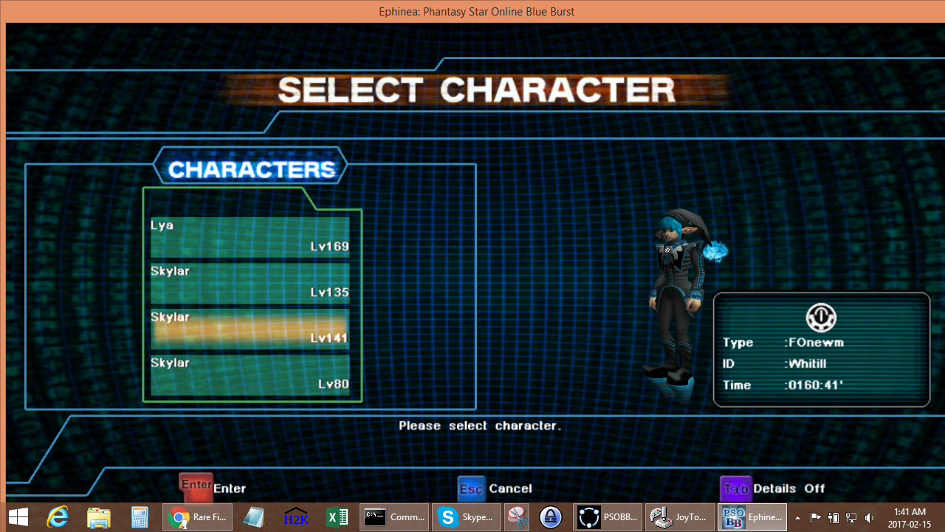Open Excel from the taskbar
The image size is (945, 532).
(337, 517)
